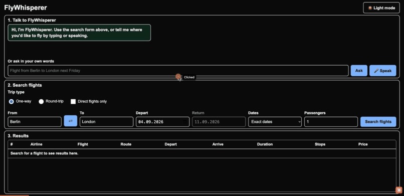Viewport: 404px width, 196px height.
Task: Start voice input with the Speak button
Action: pos(382,71)
